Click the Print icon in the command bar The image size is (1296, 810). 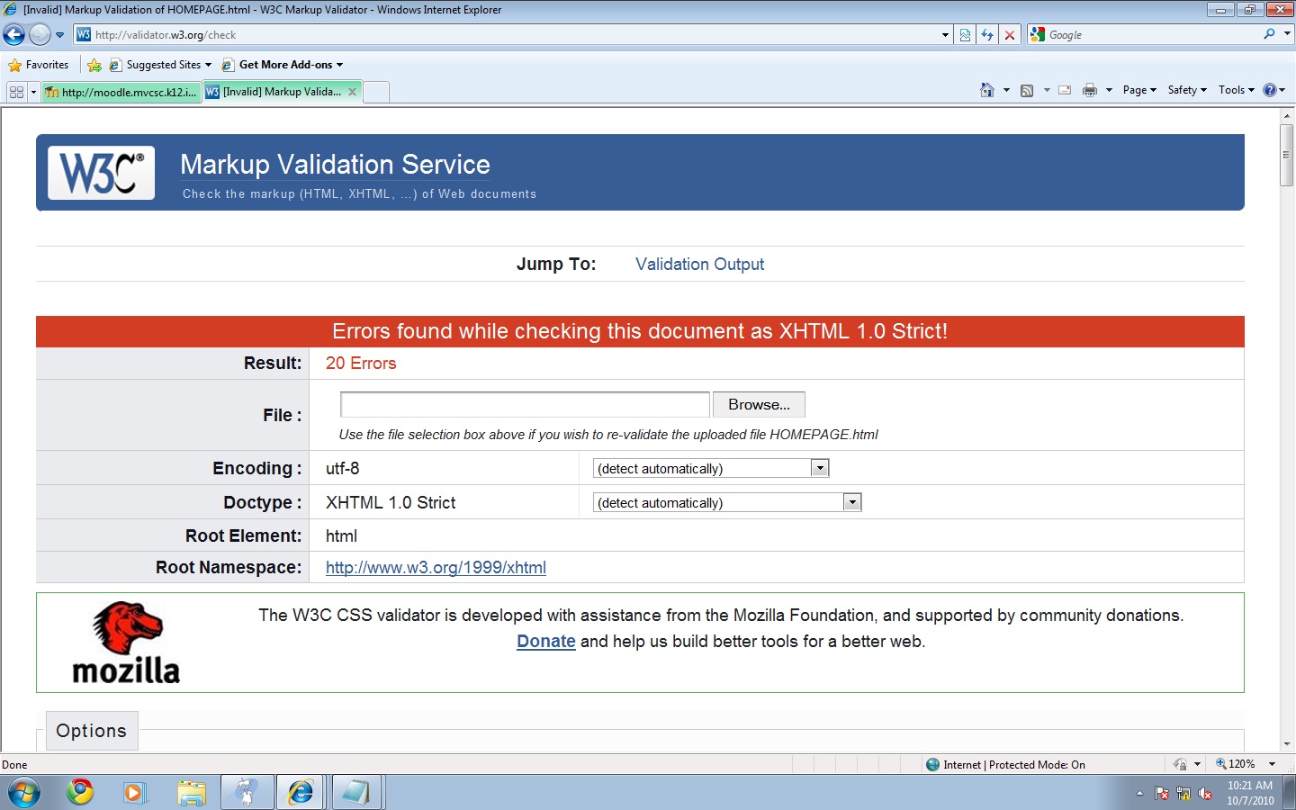1090,90
